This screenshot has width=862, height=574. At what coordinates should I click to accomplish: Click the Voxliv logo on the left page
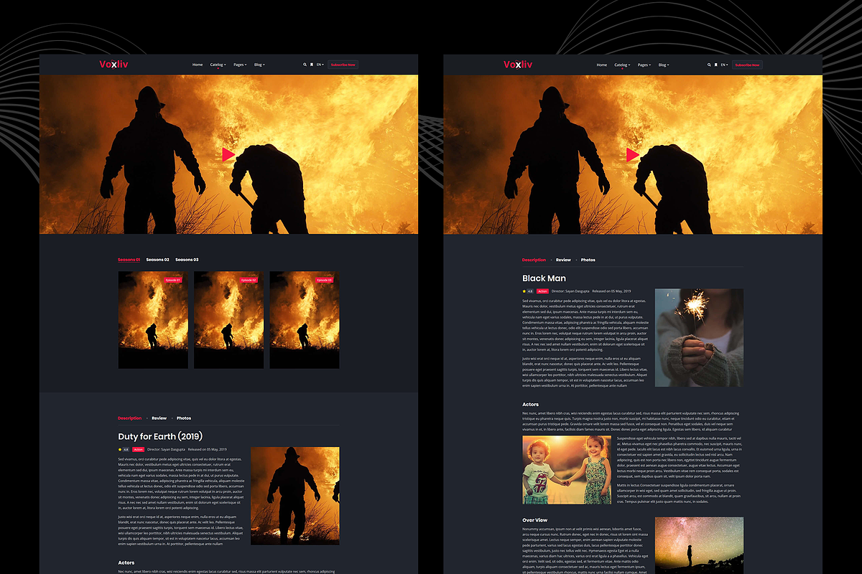click(114, 65)
